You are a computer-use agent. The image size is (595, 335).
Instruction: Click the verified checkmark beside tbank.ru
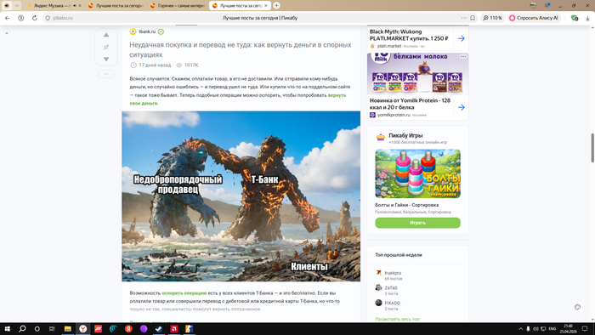click(x=161, y=31)
